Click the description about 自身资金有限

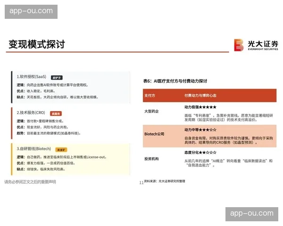tap(228, 140)
